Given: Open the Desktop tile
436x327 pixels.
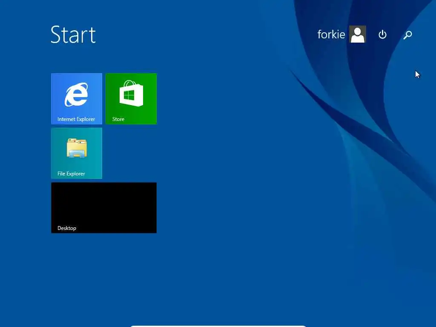Looking at the screenshot, I should [x=104, y=208].
